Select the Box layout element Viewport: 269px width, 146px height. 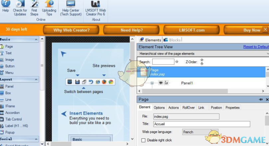point(6,93)
